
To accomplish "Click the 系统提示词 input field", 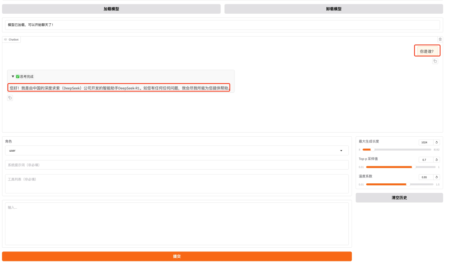I will tap(177, 165).
